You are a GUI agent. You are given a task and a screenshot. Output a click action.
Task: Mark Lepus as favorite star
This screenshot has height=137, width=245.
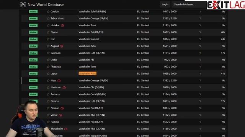(48, 73)
